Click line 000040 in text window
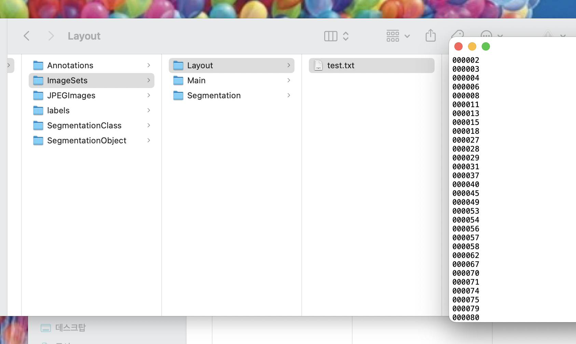Screen dimensions: 576x344 [466, 184]
